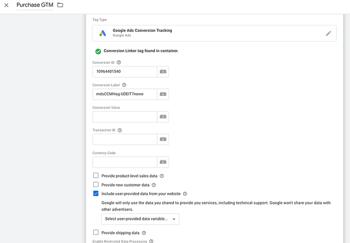This screenshot has height=243, width=350.
Task: Open Select user-provided data variable dropdown
Action: [x=140, y=219]
